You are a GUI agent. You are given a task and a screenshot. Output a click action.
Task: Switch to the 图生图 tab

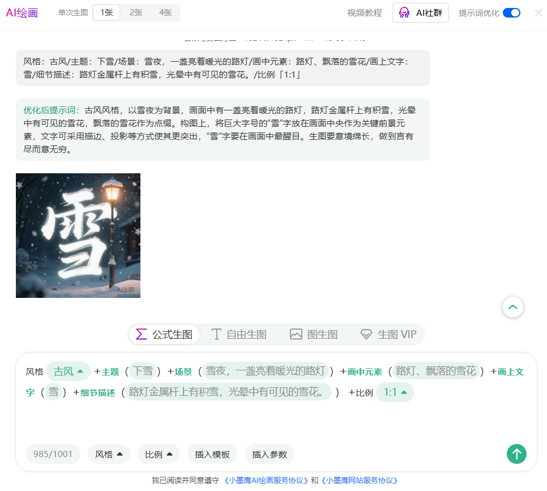[x=314, y=334]
